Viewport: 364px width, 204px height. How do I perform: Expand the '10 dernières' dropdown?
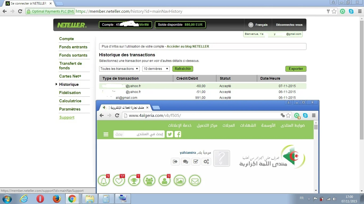pyautogui.click(x=156, y=69)
